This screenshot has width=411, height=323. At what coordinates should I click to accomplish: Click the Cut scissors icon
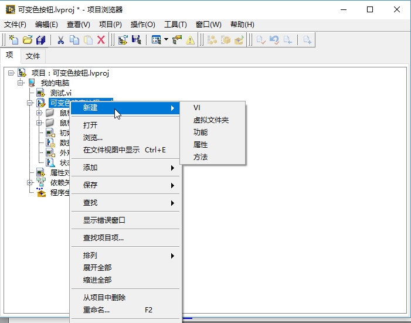pyautogui.click(x=61, y=40)
